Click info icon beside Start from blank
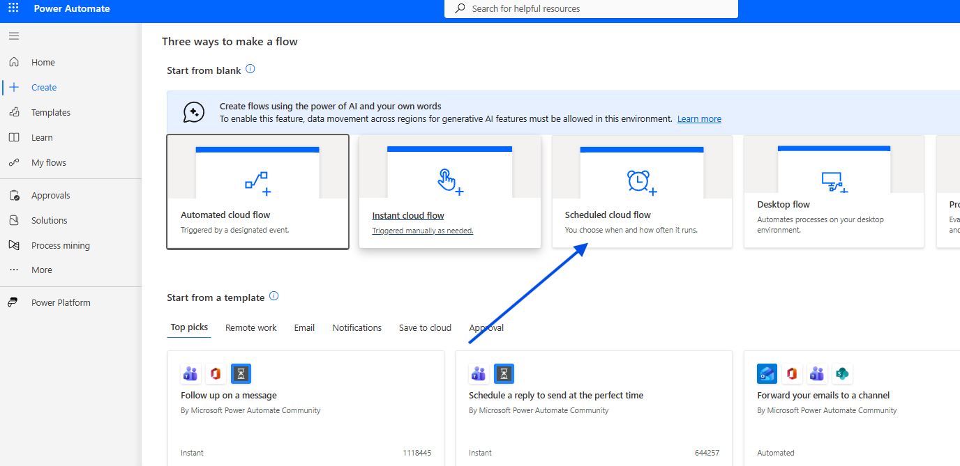Image resolution: width=960 pixels, height=466 pixels. [250, 69]
